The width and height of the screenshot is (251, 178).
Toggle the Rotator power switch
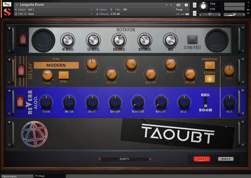pyautogui.click(x=22, y=39)
